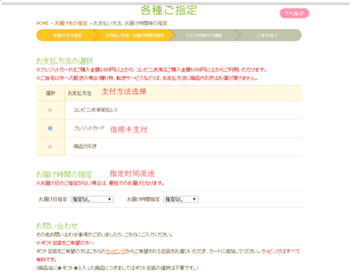Click the HOME breadcrumb link
This screenshot has height=275, width=356.
pyautogui.click(x=42, y=23)
